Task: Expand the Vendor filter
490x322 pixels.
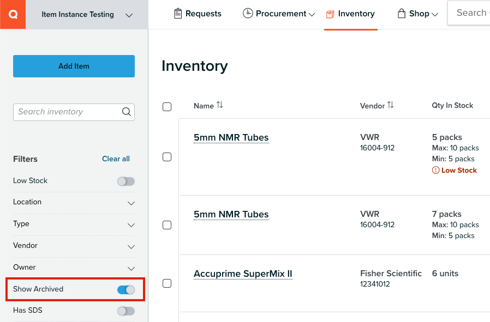Action: pos(74,246)
